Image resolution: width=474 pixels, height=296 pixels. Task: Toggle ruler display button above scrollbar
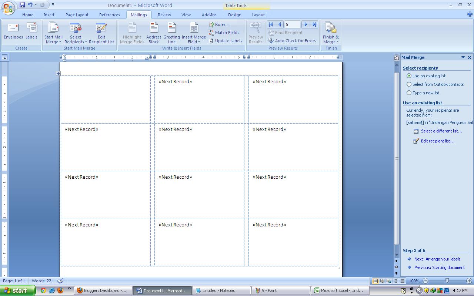coord(397,58)
